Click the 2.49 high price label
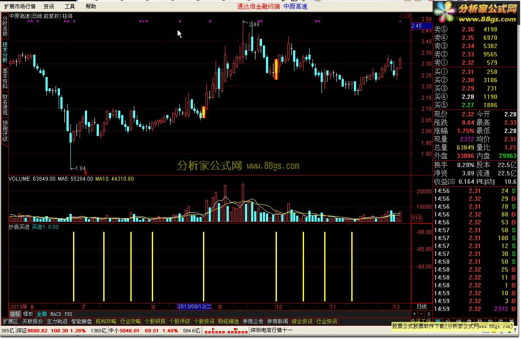Screen dimensions: 521x339 click(x=254, y=24)
